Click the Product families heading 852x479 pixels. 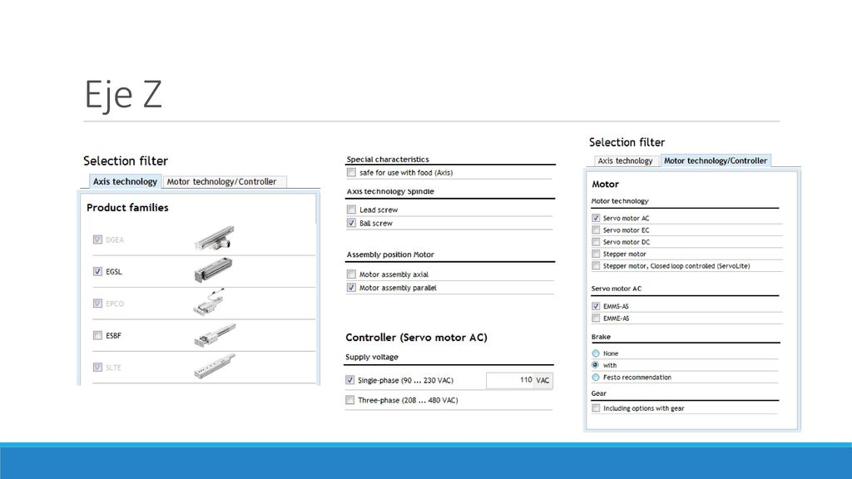(x=127, y=207)
